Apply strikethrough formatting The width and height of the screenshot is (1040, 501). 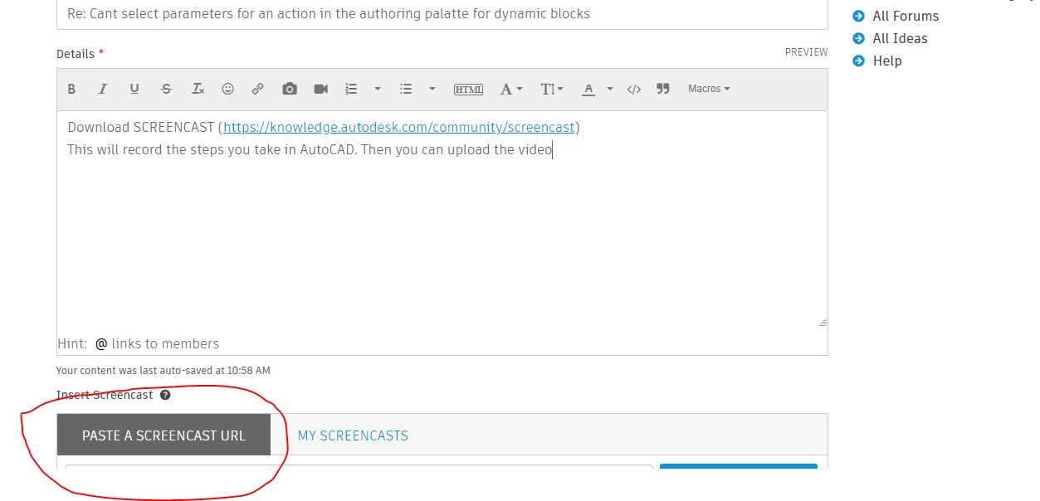click(166, 89)
